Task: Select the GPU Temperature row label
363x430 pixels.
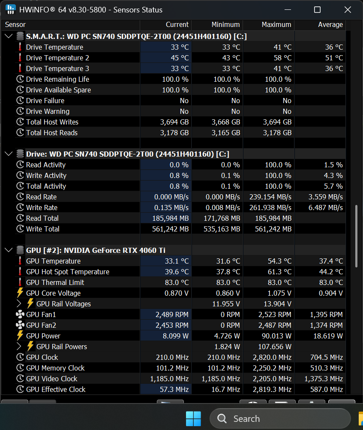Action: 53,261
